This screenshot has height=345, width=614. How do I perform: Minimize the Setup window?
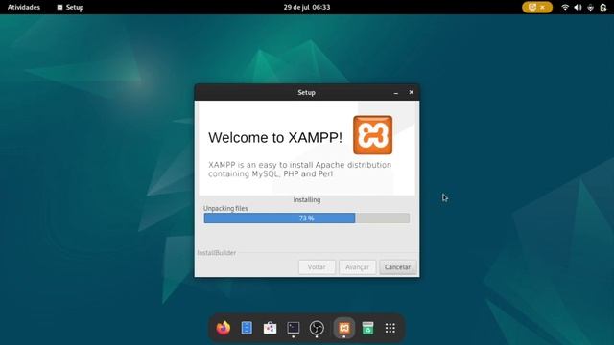click(396, 92)
